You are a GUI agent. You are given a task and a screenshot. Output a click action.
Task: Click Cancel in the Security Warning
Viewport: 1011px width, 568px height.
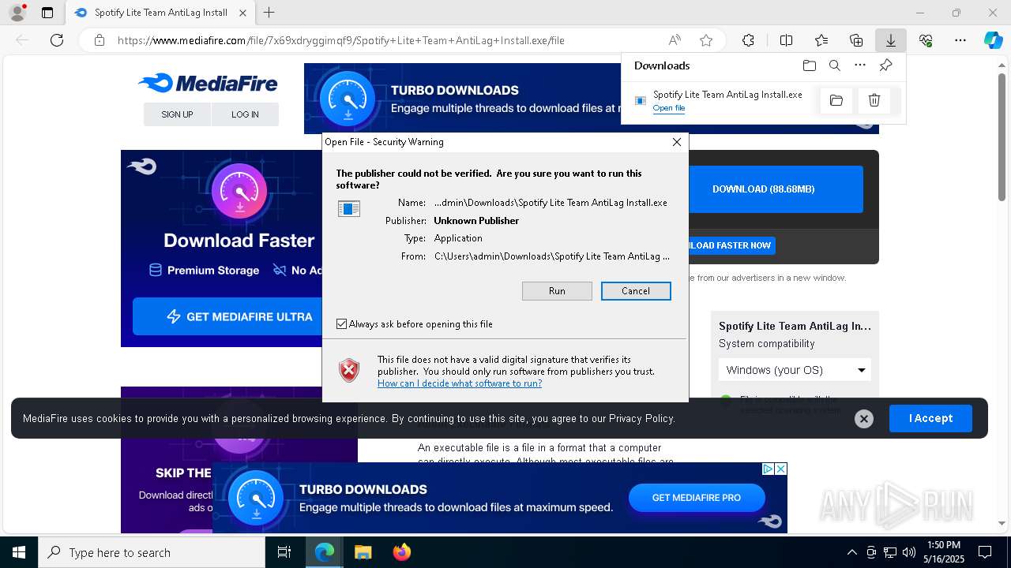point(636,291)
